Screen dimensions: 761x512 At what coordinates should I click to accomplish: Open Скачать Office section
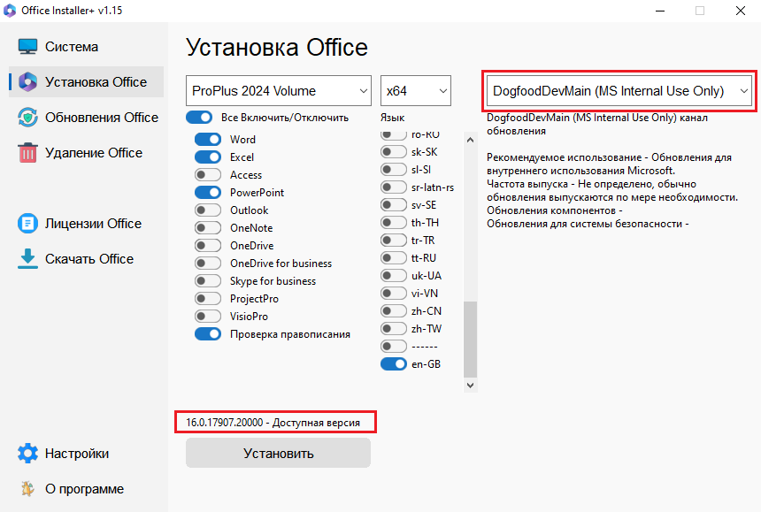pos(86,259)
